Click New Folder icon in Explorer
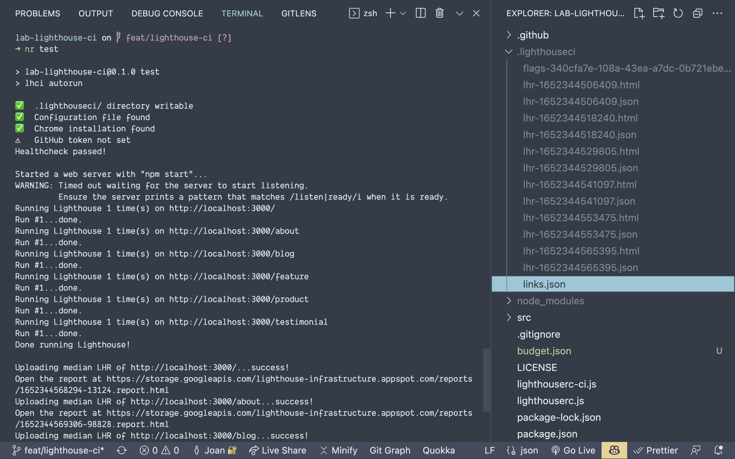 [658, 13]
